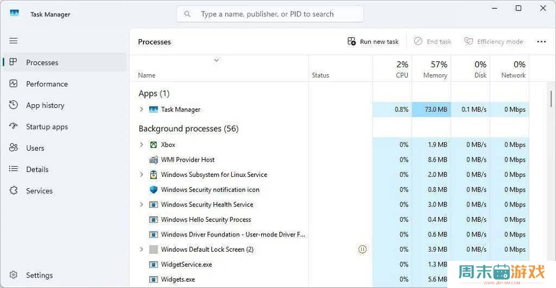Expand the Xbox process group

[x=142, y=145]
